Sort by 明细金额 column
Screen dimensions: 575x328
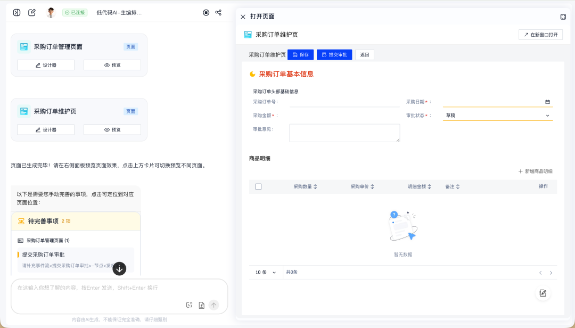tap(429, 186)
